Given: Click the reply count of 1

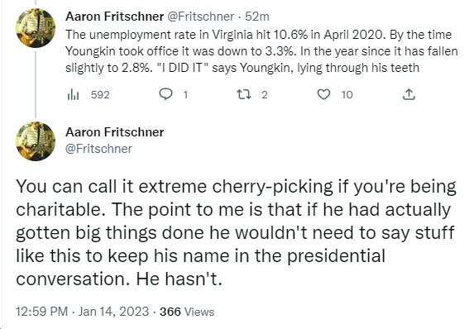Looking at the screenshot, I should (185, 95).
